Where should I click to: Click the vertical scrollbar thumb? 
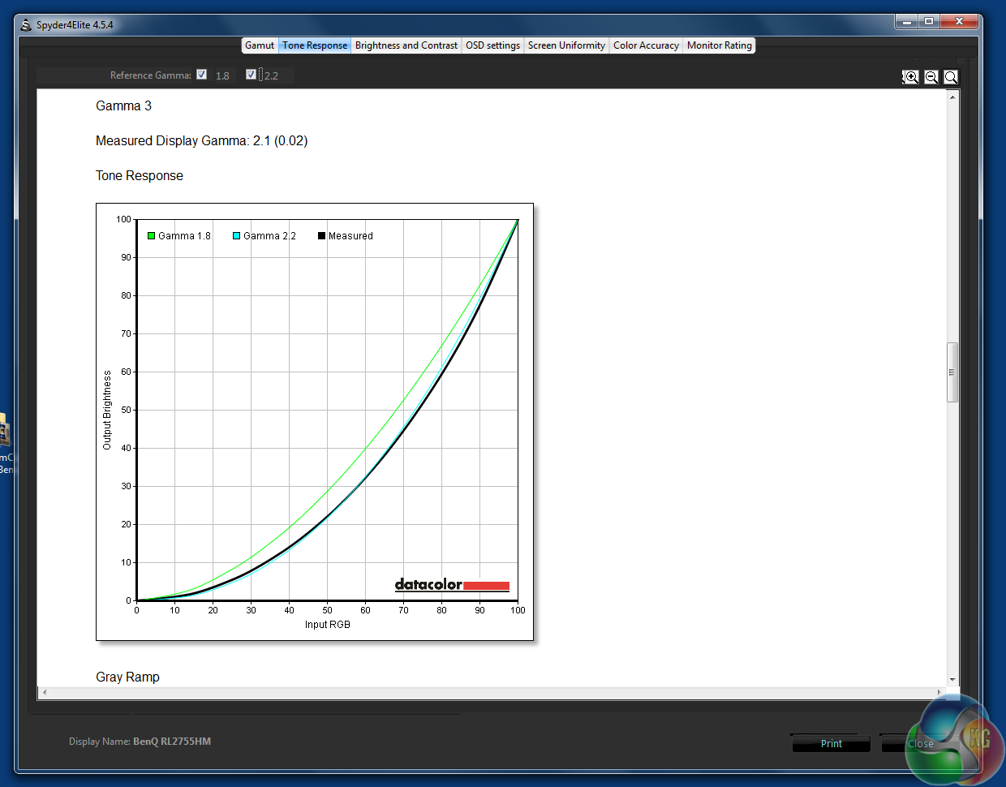tap(952, 372)
